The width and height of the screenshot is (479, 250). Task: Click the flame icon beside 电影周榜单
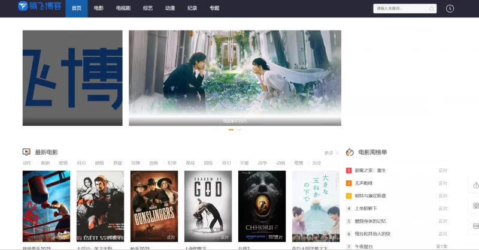tap(350, 152)
